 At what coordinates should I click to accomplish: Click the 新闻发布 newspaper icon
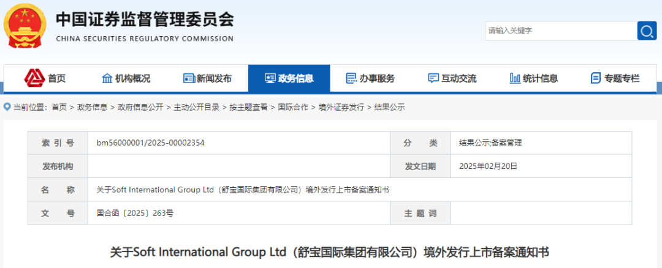coord(189,78)
